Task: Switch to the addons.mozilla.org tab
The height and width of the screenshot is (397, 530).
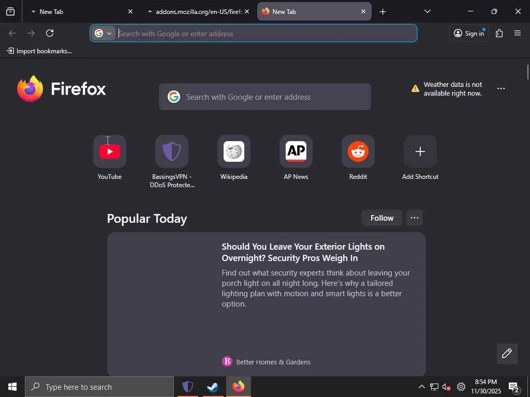Action: (x=199, y=11)
